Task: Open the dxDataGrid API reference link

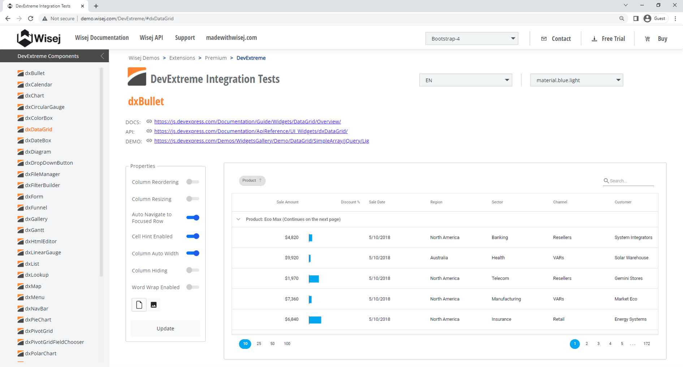Action: pos(251,131)
